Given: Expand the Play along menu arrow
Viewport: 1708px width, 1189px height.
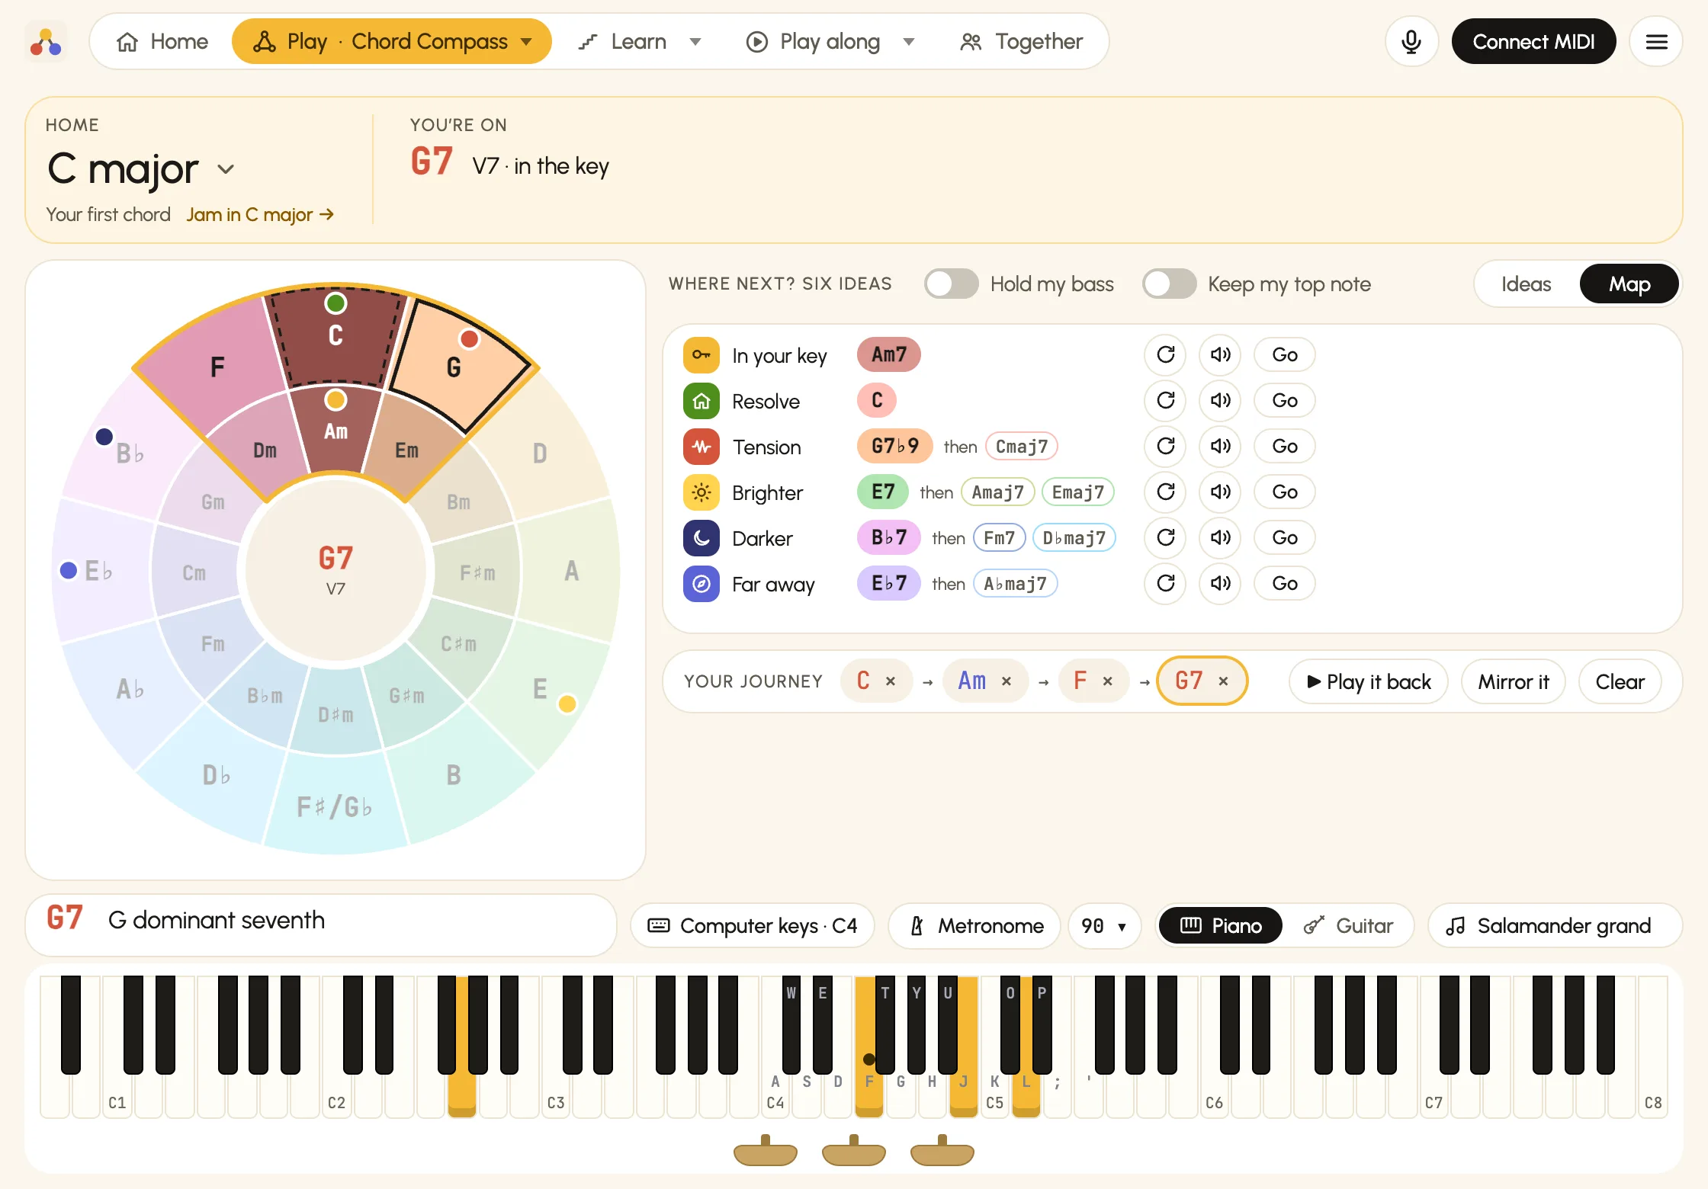Looking at the screenshot, I should pos(908,42).
